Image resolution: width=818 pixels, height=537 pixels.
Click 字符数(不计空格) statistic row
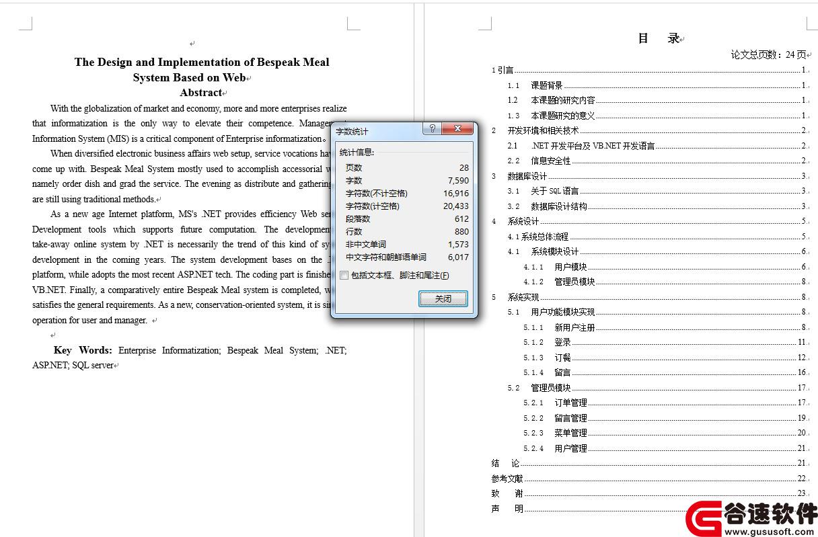pos(407,193)
